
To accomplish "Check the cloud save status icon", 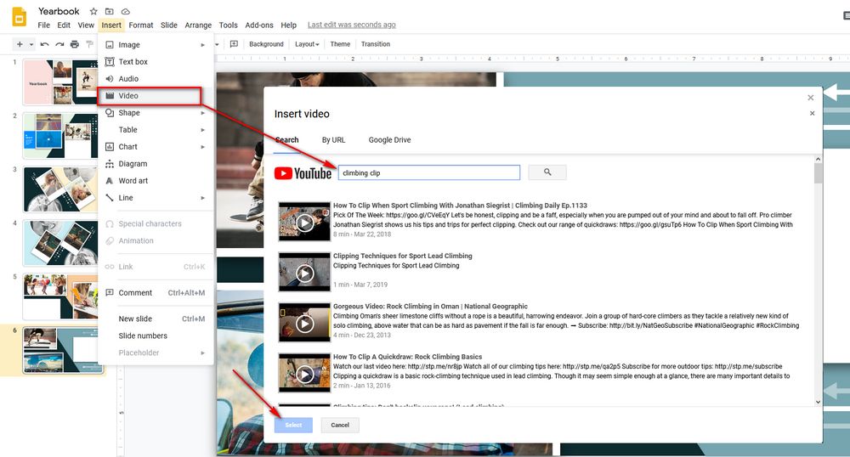I will point(126,11).
